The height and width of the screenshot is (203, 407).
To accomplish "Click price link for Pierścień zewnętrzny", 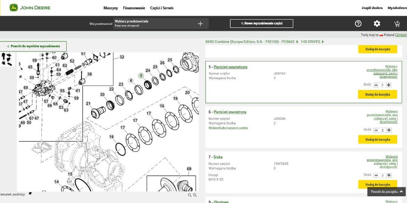I will pyautogui.click(x=382, y=117).
